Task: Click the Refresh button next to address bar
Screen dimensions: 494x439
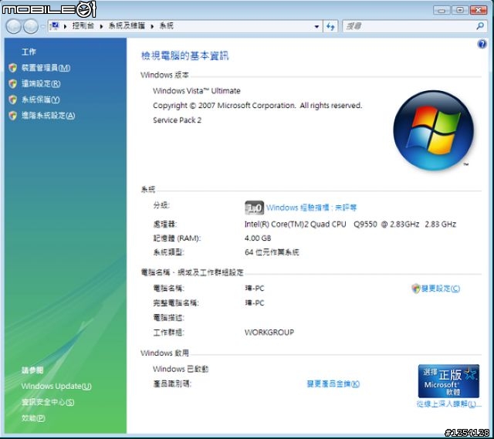Action: [330, 26]
